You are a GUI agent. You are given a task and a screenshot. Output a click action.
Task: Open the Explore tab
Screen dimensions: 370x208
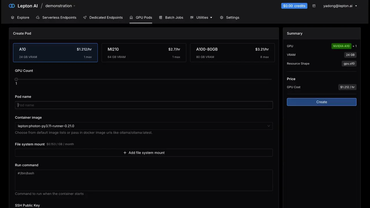point(20,18)
